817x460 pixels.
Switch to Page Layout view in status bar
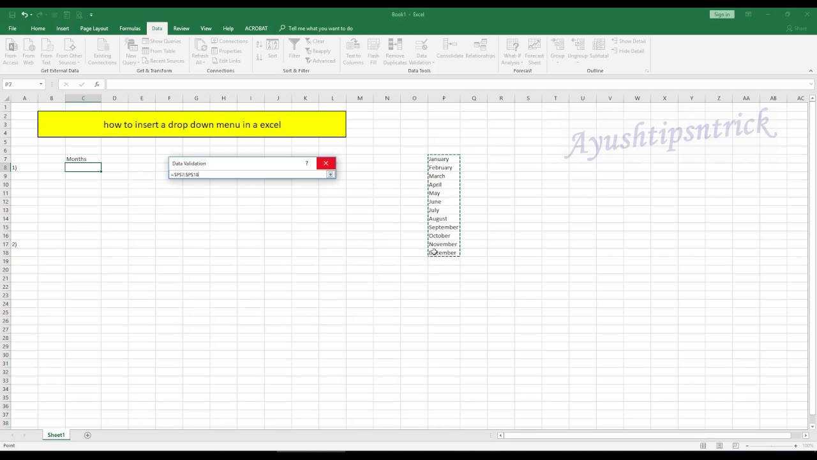719,445
